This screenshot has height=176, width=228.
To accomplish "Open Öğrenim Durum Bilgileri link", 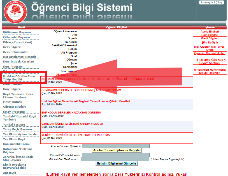I will [x=210, y=53].
